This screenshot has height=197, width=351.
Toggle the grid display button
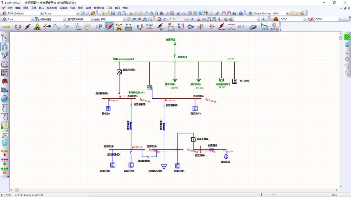coord(200,13)
